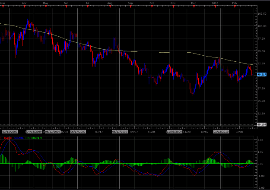Viewport: 270px width, 190px height.
Task: Click the 11/20 date label
Action: coord(187,132)
